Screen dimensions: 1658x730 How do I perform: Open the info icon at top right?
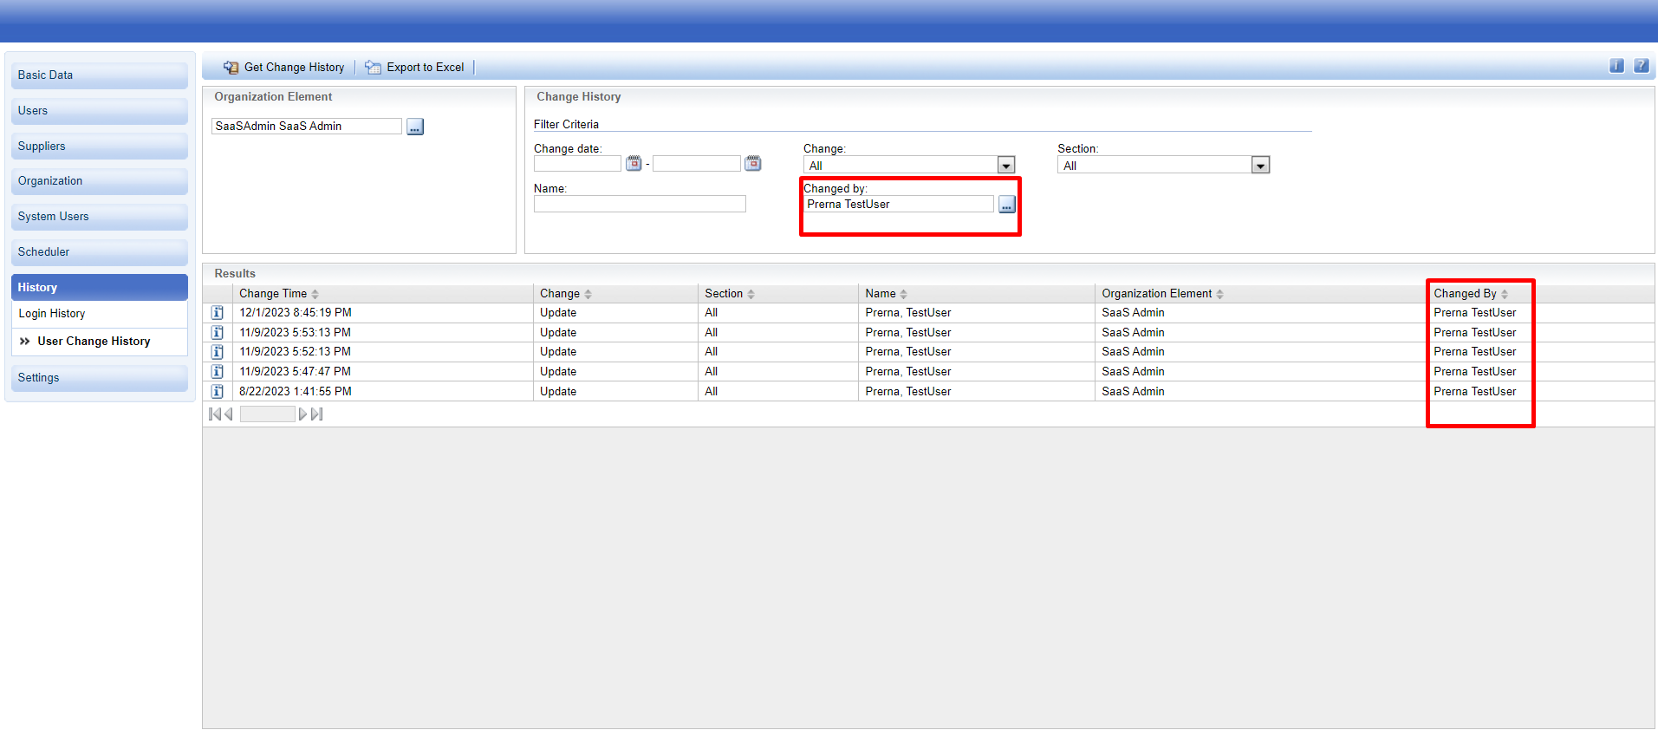(x=1616, y=66)
